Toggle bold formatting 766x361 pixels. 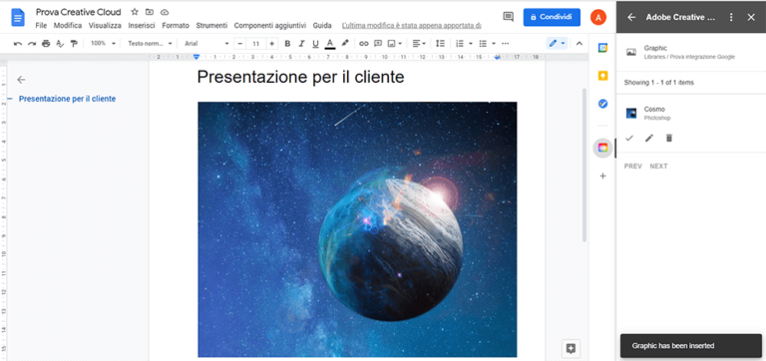(x=287, y=44)
